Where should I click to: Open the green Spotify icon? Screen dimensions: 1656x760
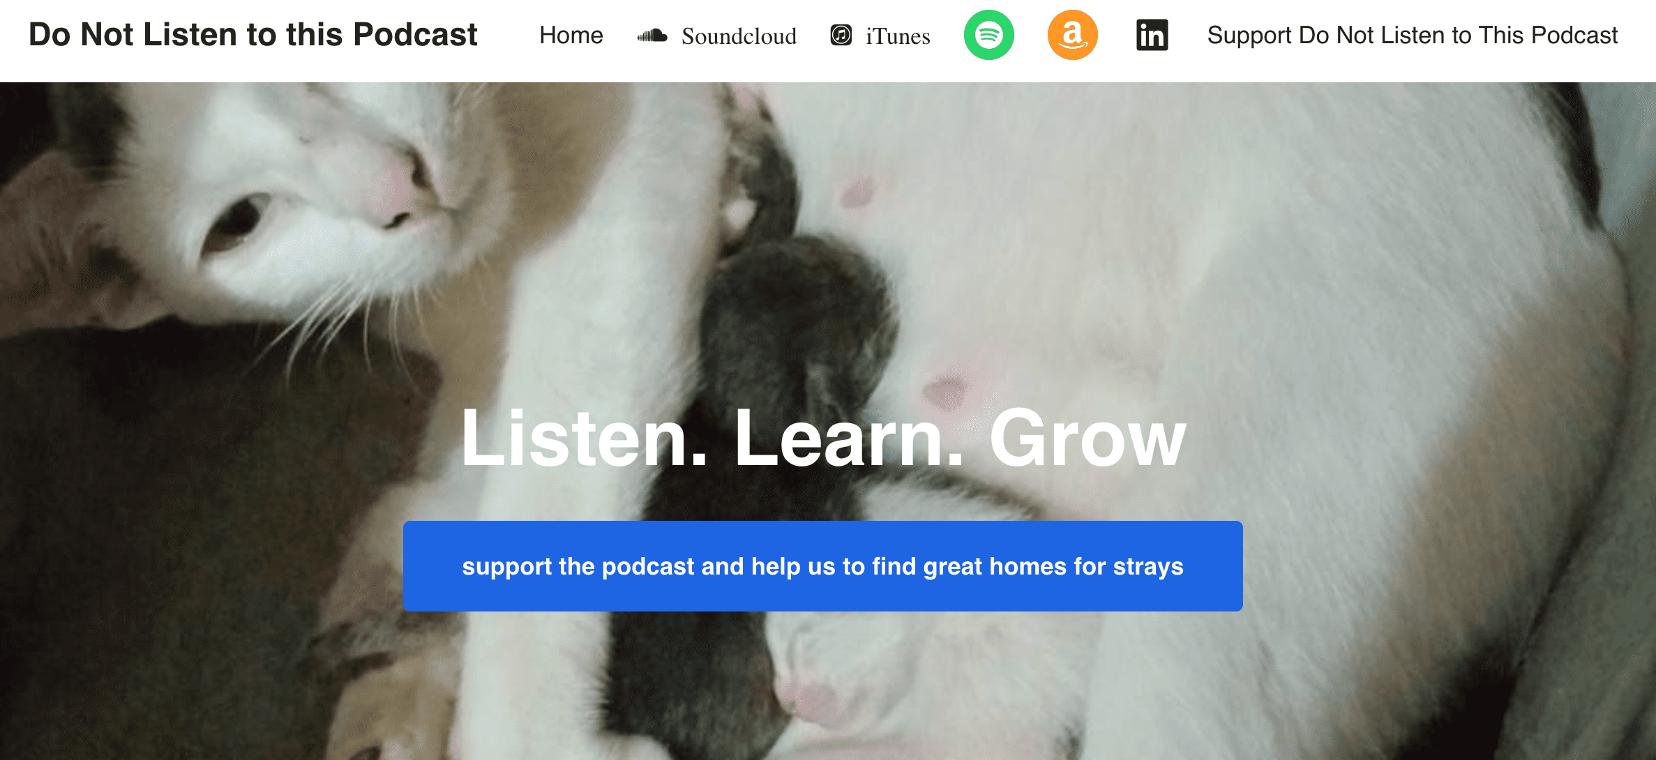coord(988,35)
